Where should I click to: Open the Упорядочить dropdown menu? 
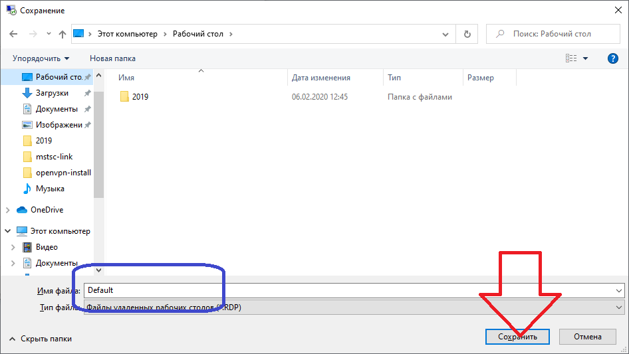41,58
